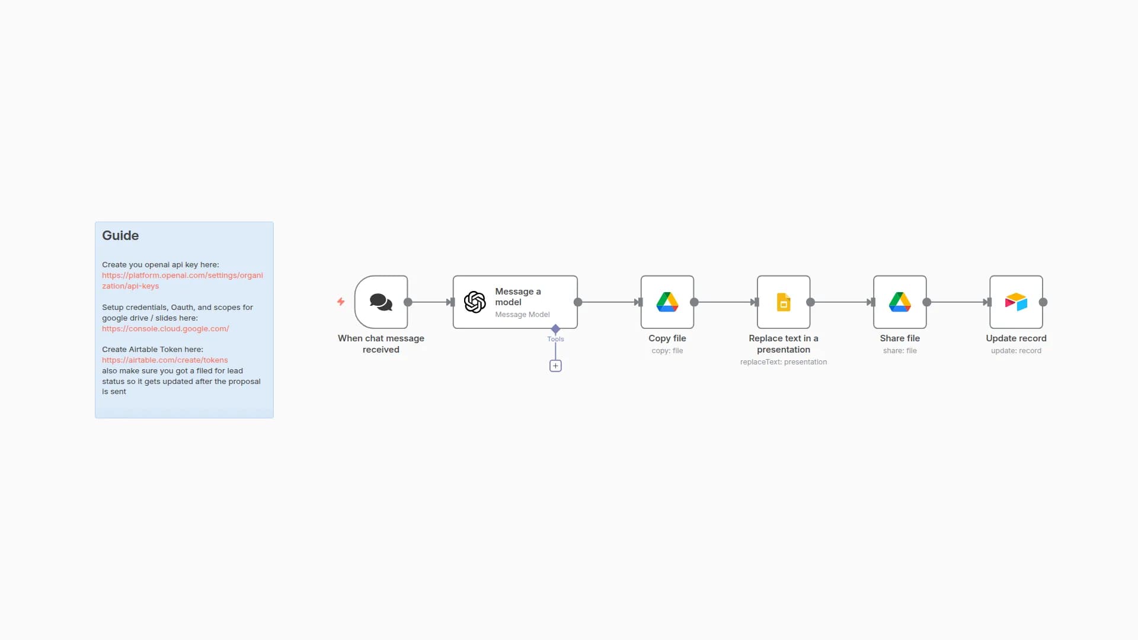Click the Guide sticky note header
Screen dimensions: 1138x640
[120, 235]
